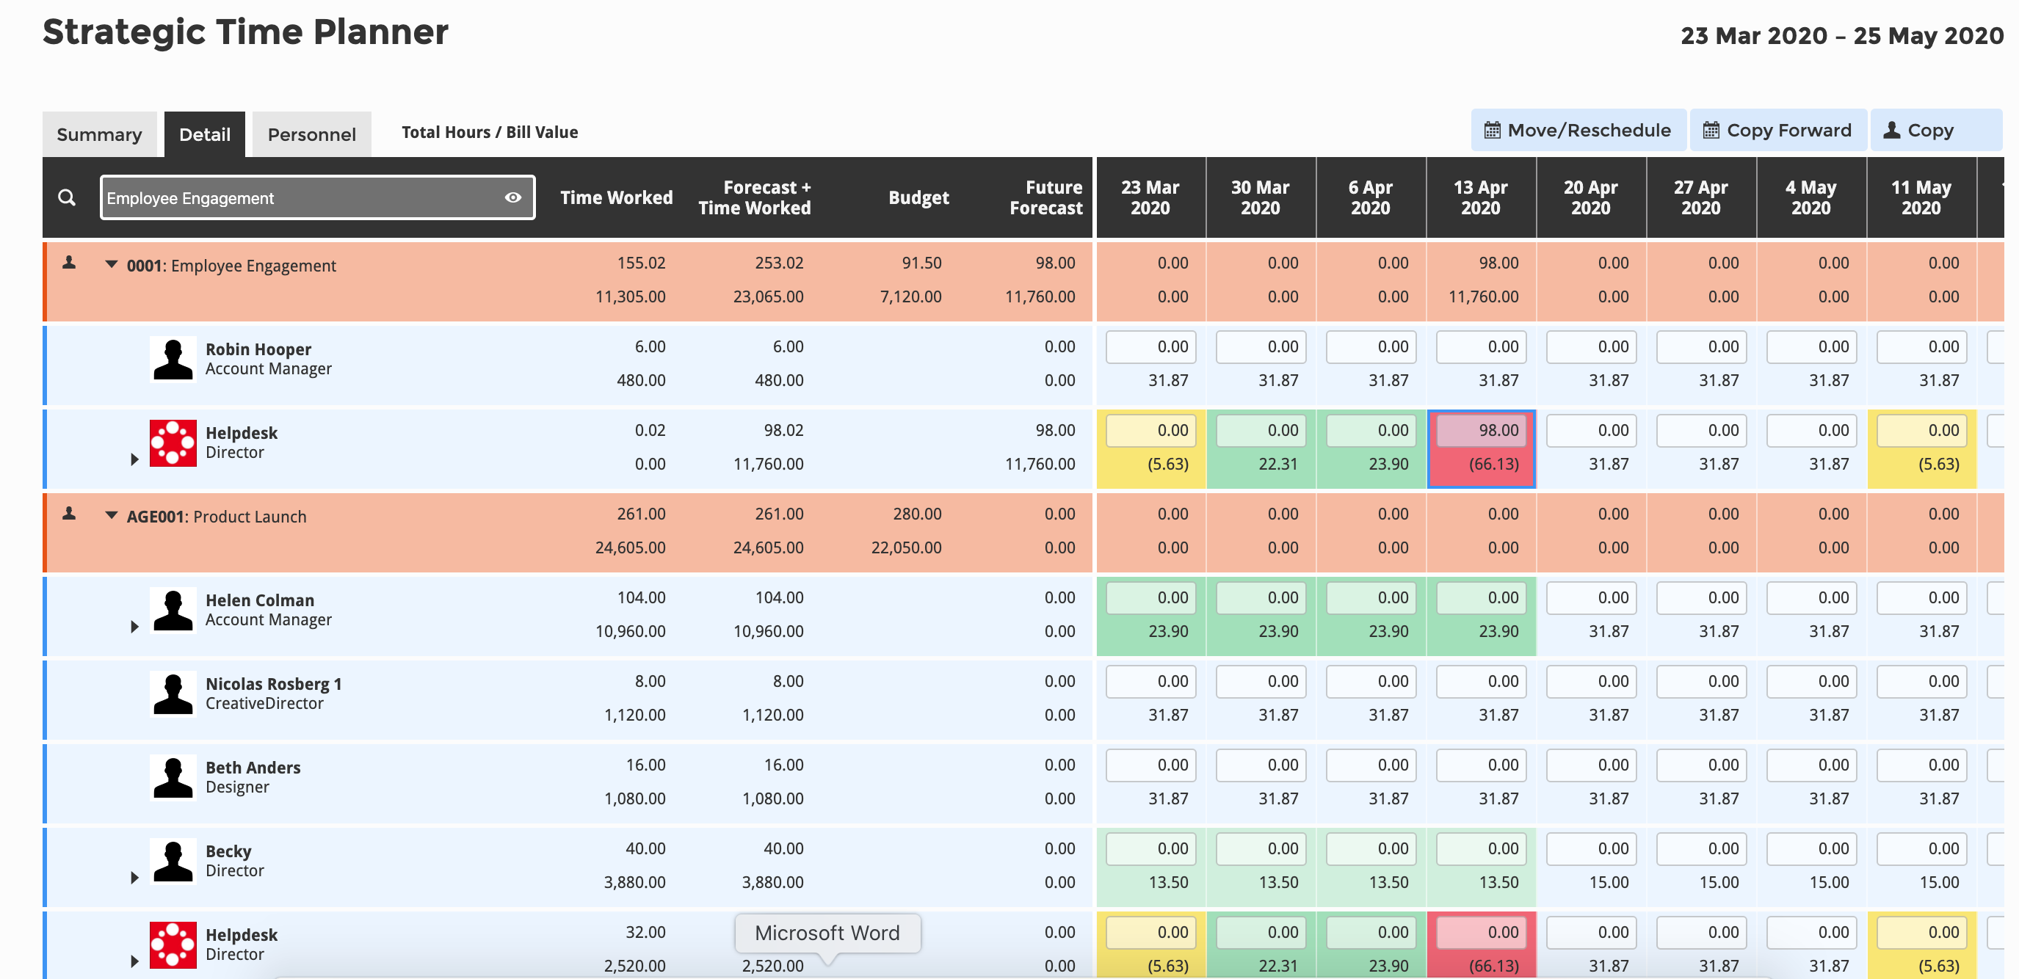Click person icon on Employee Engagement row
The height and width of the screenshot is (979, 2019).
pyautogui.click(x=69, y=263)
